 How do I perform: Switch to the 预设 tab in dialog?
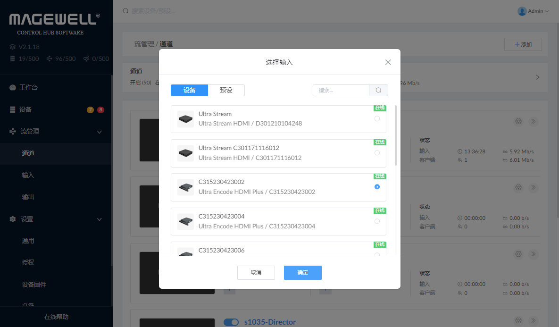(x=226, y=90)
